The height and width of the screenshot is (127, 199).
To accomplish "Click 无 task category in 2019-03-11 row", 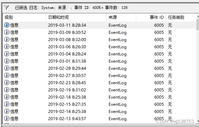I will pyautogui.click(x=170, y=25).
